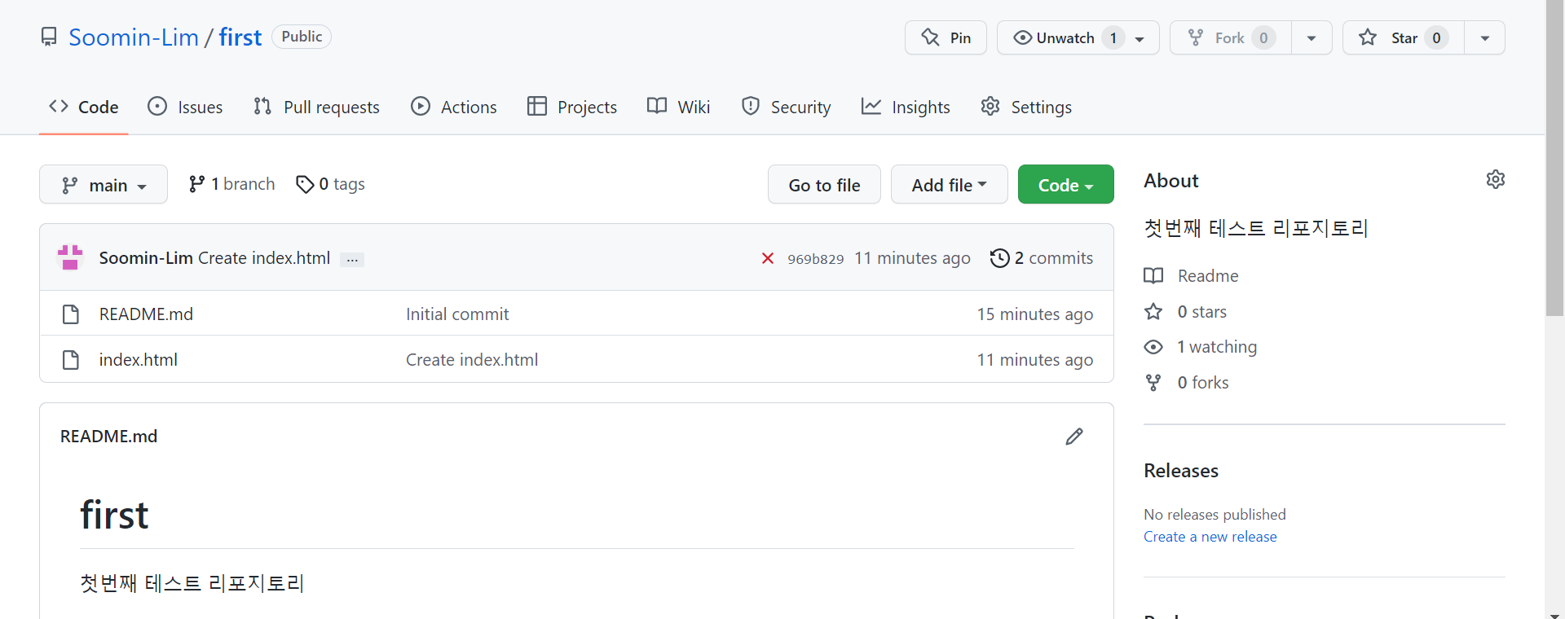Click the Fork button
Viewport: 1565px width, 619px height.
pos(1231,37)
